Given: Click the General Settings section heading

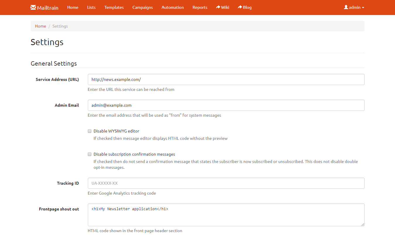Looking at the screenshot, I should (54, 64).
